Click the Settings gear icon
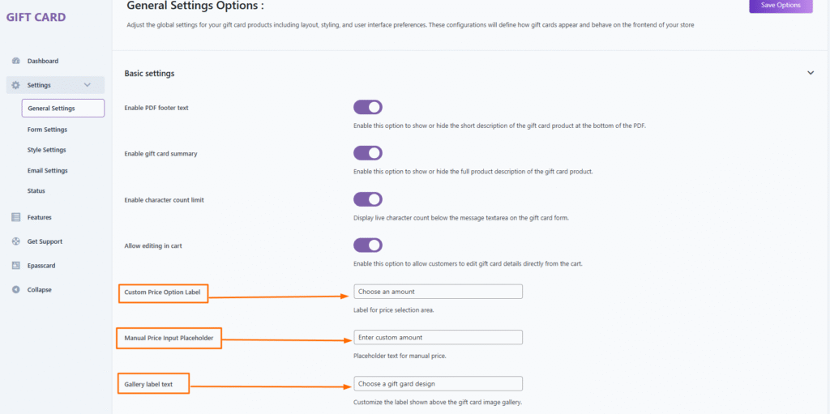 tap(16, 85)
